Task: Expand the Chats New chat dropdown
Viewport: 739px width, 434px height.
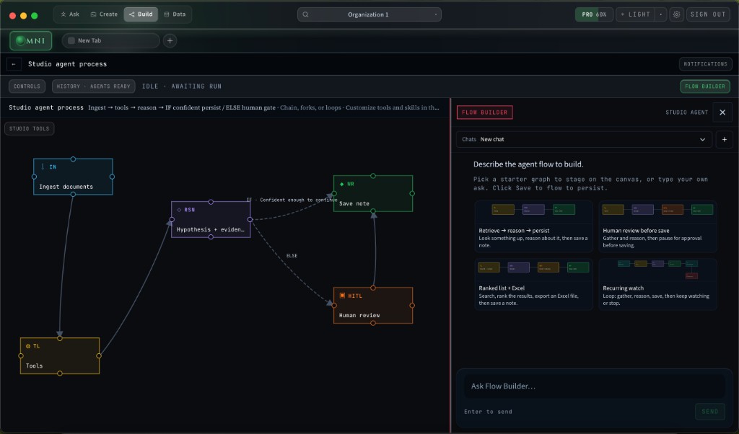Action: coord(583,139)
